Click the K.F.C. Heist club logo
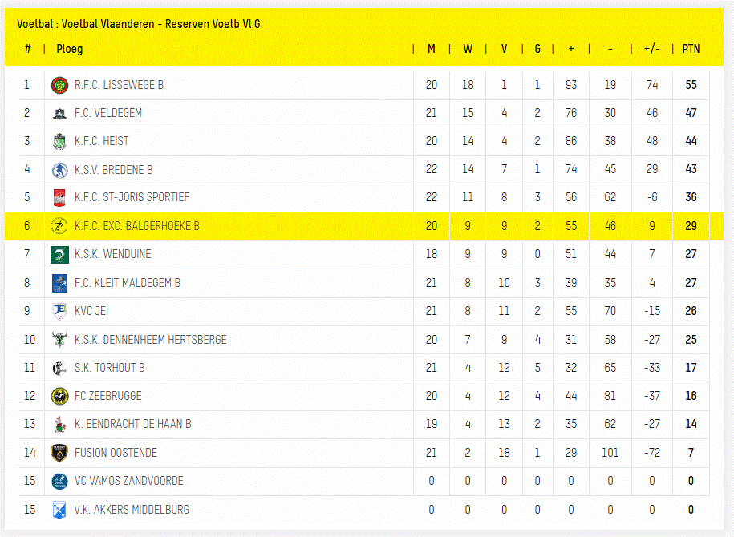The image size is (734, 537). pos(59,142)
